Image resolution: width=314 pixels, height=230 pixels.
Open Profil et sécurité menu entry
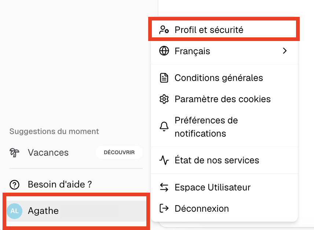(x=209, y=30)
